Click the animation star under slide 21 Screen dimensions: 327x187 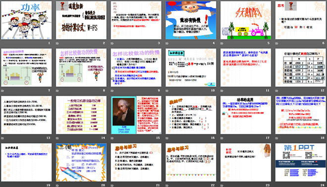pos(112,186)
